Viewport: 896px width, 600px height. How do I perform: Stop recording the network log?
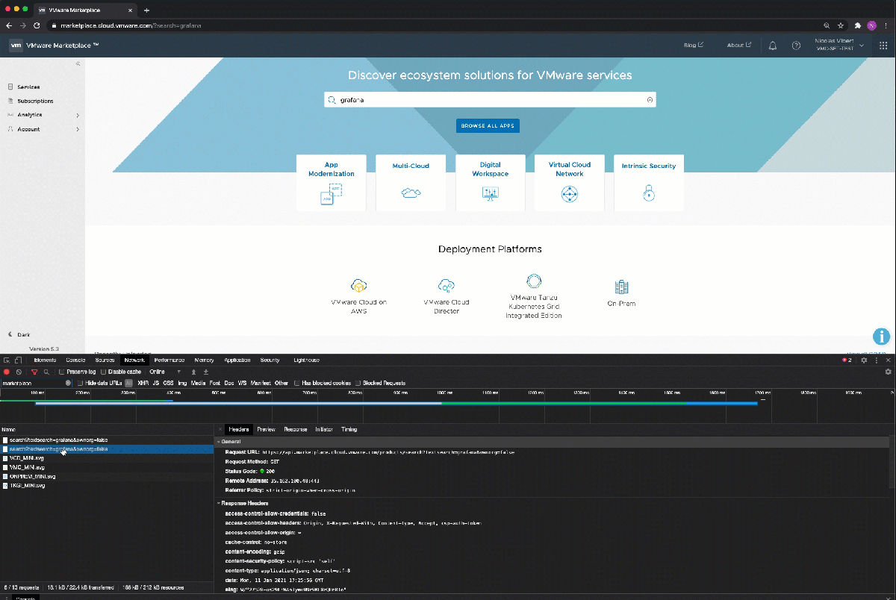[7, 372]
